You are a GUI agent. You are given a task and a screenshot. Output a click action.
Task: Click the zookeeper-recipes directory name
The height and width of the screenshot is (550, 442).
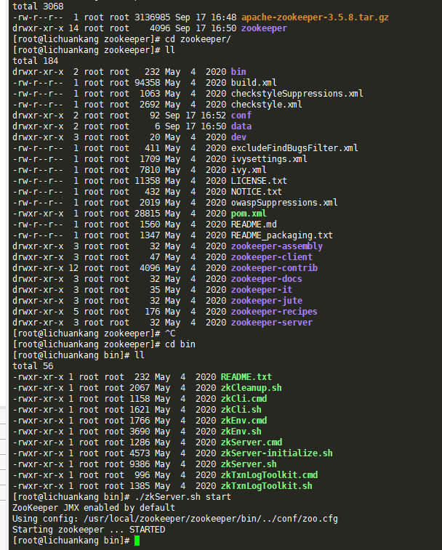tap(274, 312)
